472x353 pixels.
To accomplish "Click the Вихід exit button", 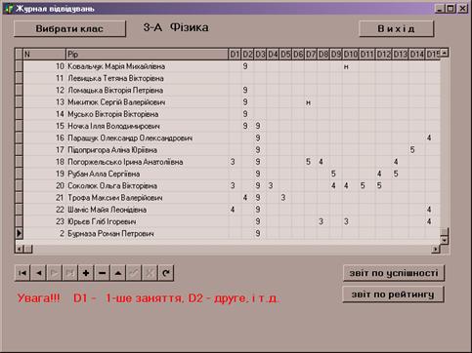I will point(397,28).
